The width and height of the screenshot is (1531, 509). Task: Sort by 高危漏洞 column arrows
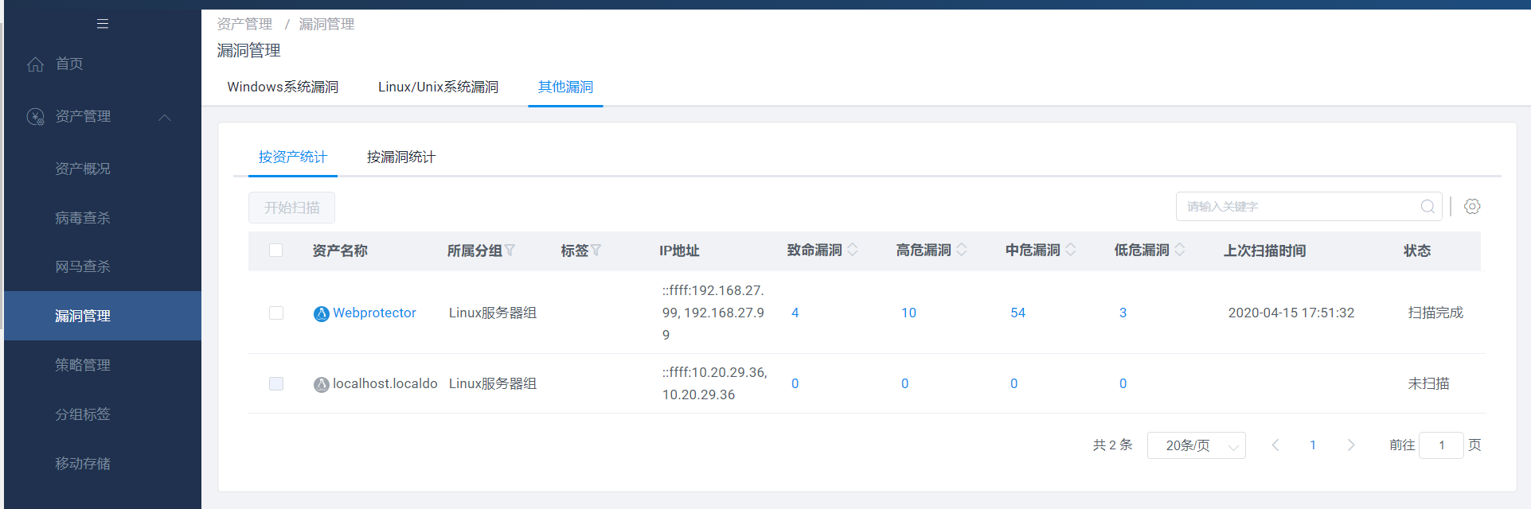click(x=962, y=250)
